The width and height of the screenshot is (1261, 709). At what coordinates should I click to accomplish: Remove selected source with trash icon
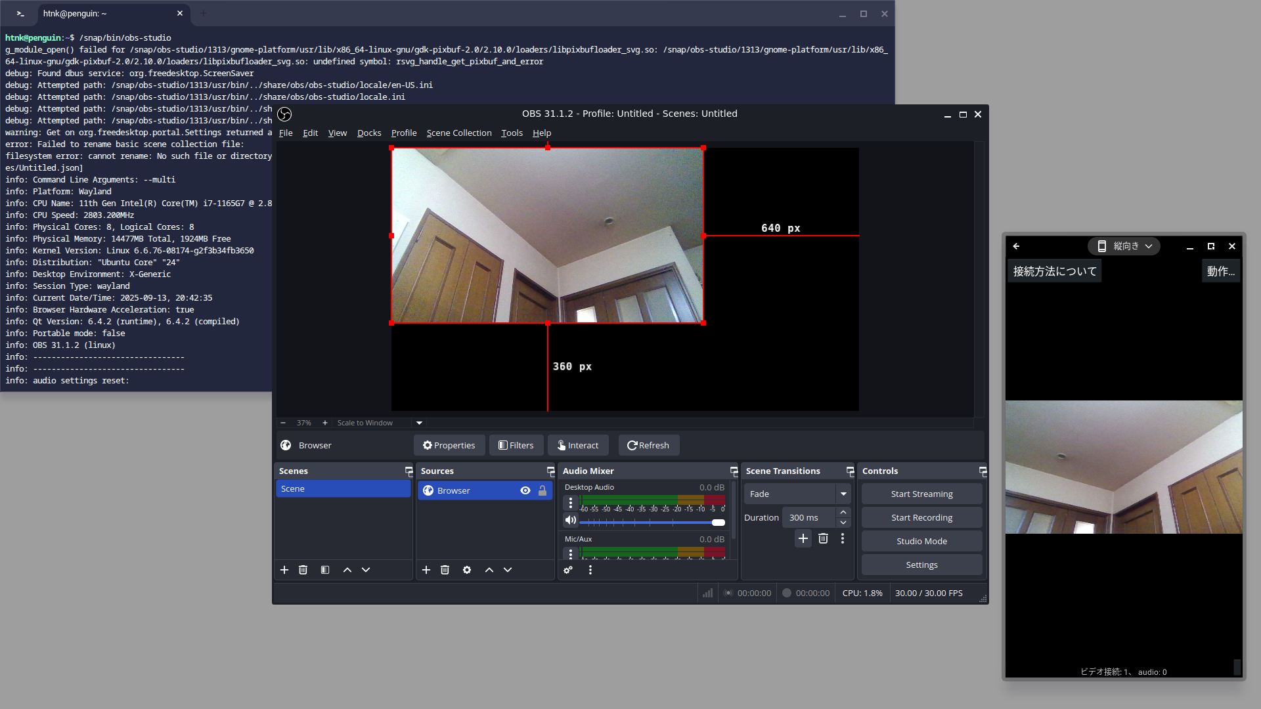point(445,570)
